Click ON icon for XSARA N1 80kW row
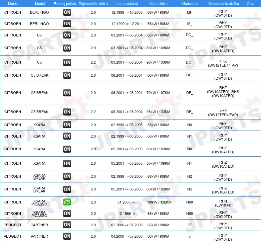The width and height of the screenshot is (261, 242). 67,163
